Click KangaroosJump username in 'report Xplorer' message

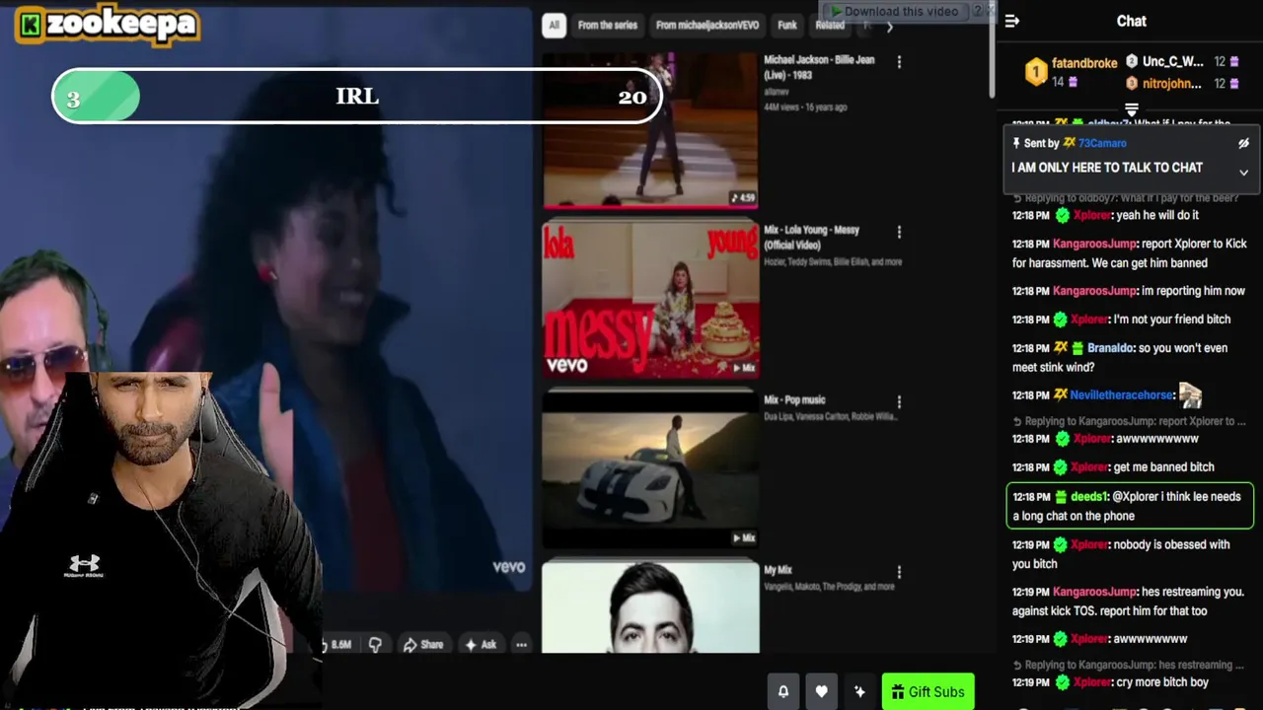click(x=1094, y=244)
